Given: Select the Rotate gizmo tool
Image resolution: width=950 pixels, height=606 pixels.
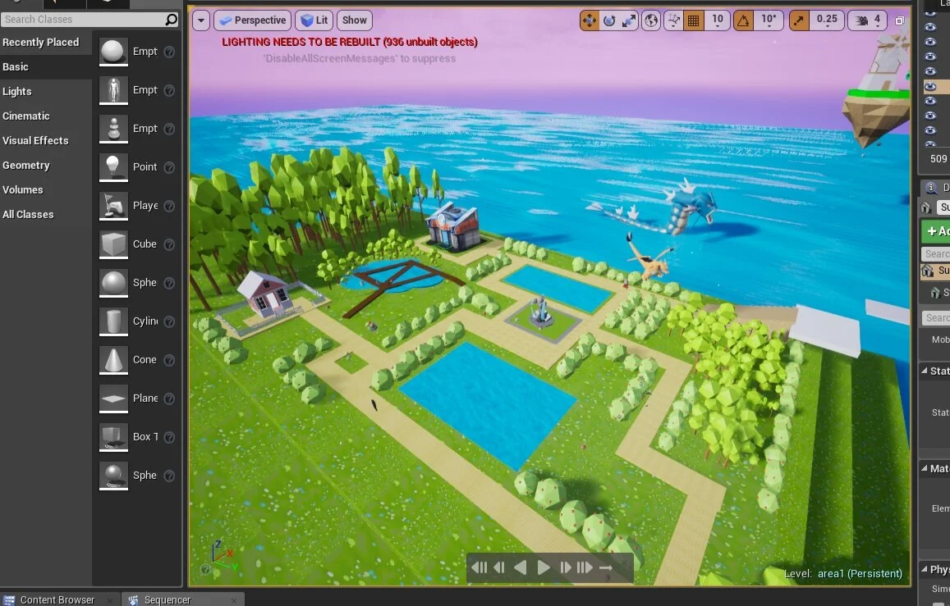Looking at the screenshot, I should (x=609, y=21).
